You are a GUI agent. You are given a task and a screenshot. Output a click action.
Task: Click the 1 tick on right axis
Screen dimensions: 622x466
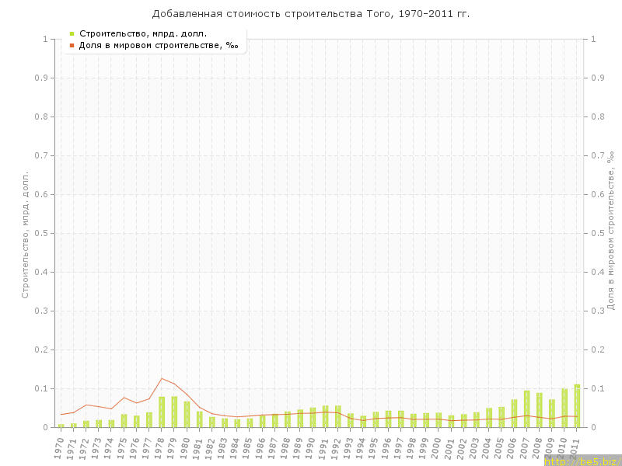click(593, 39)
